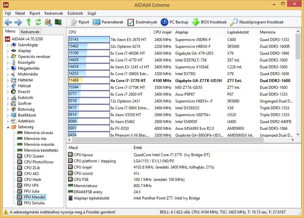Viewport: 304px width, 218px height.
Task: Expand the Operációs rendszer node
Action: pyautogui.click(x=8, y=57)
